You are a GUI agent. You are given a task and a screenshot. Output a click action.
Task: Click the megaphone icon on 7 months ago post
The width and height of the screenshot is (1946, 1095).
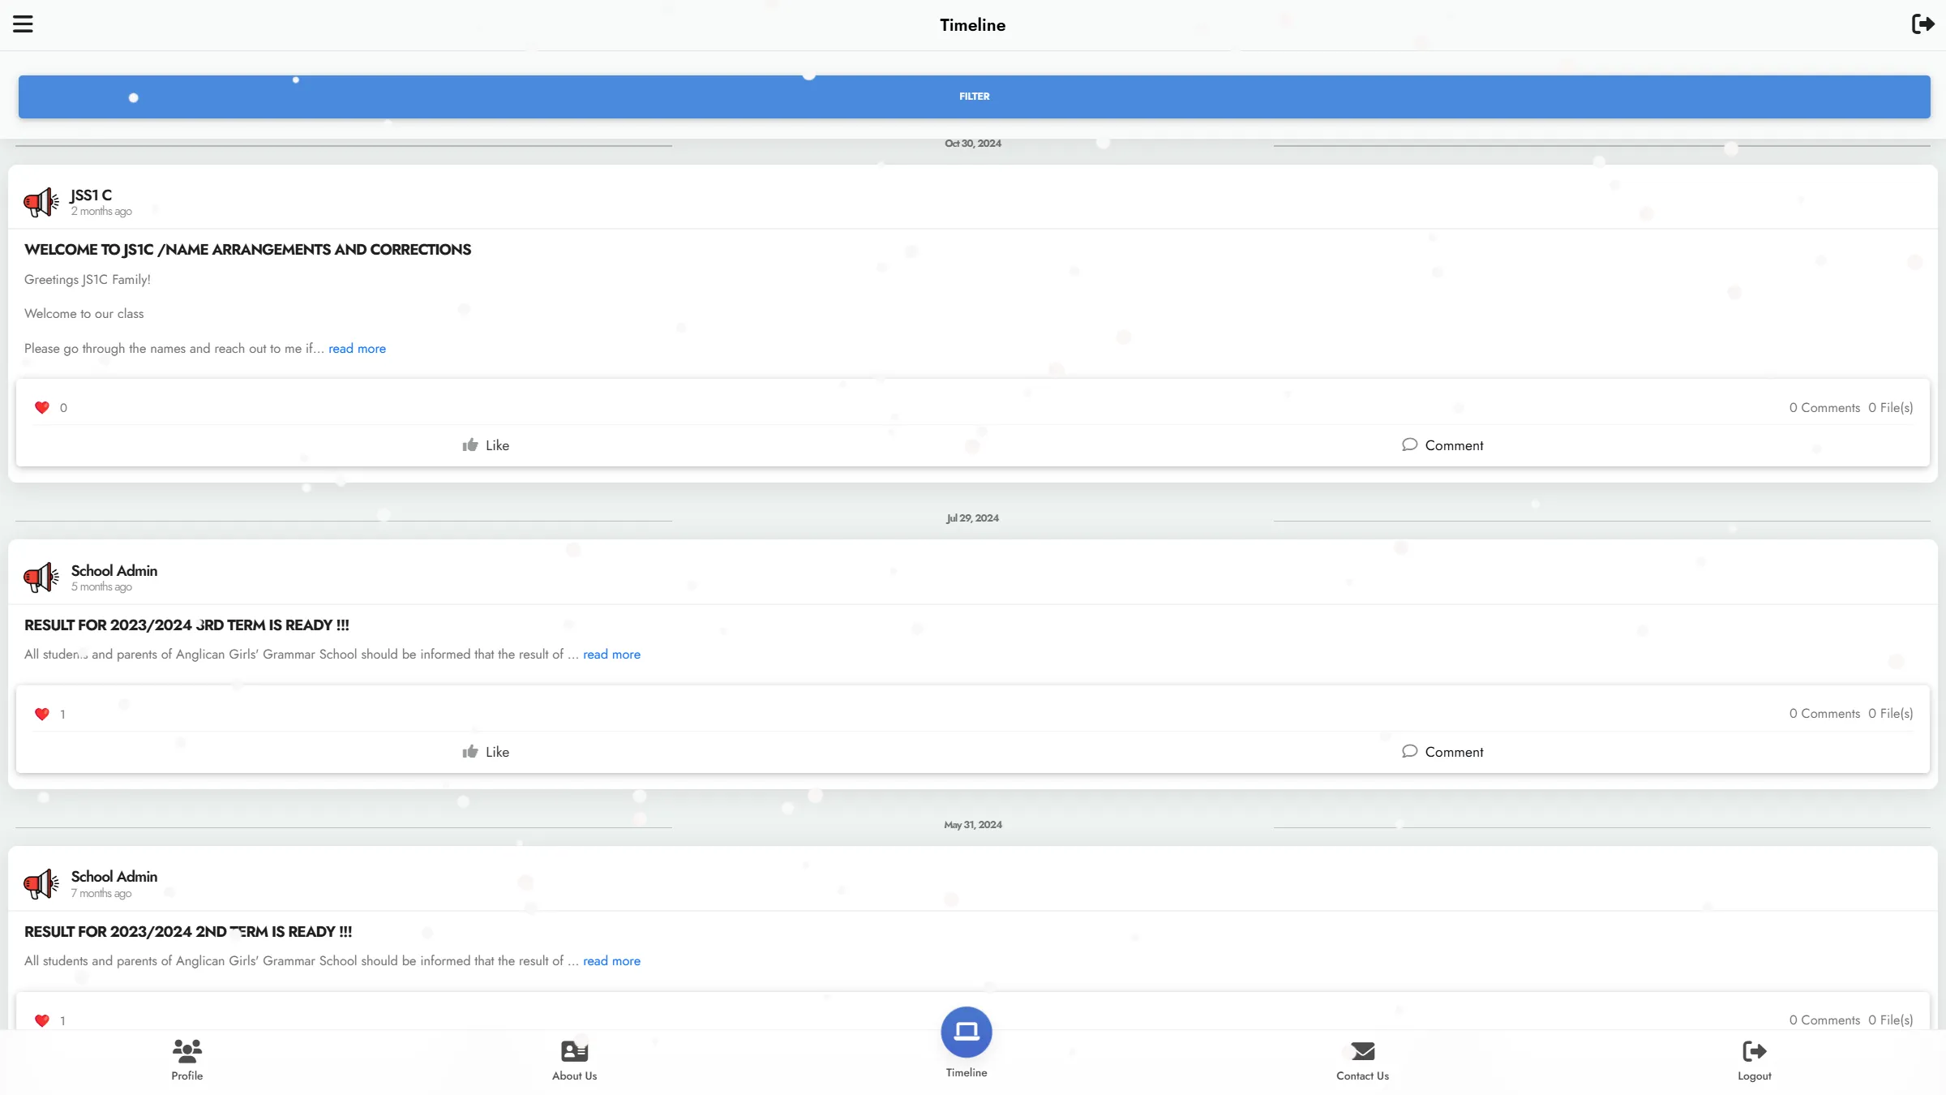coord(41,883)
